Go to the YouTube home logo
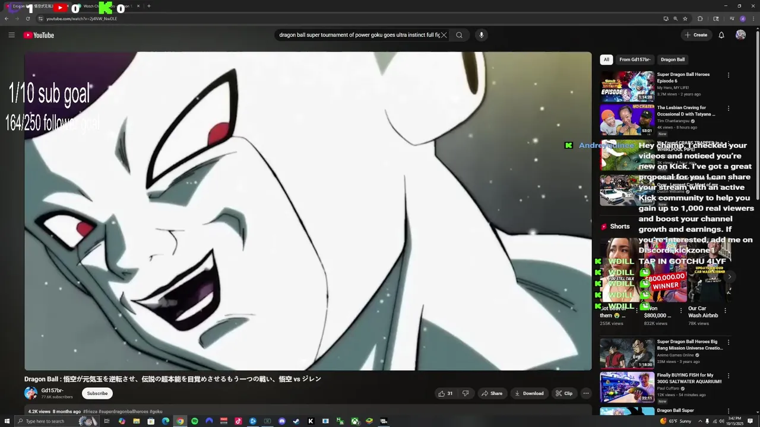The height and width of the screenshot is (427, 760). pos(39,35)
